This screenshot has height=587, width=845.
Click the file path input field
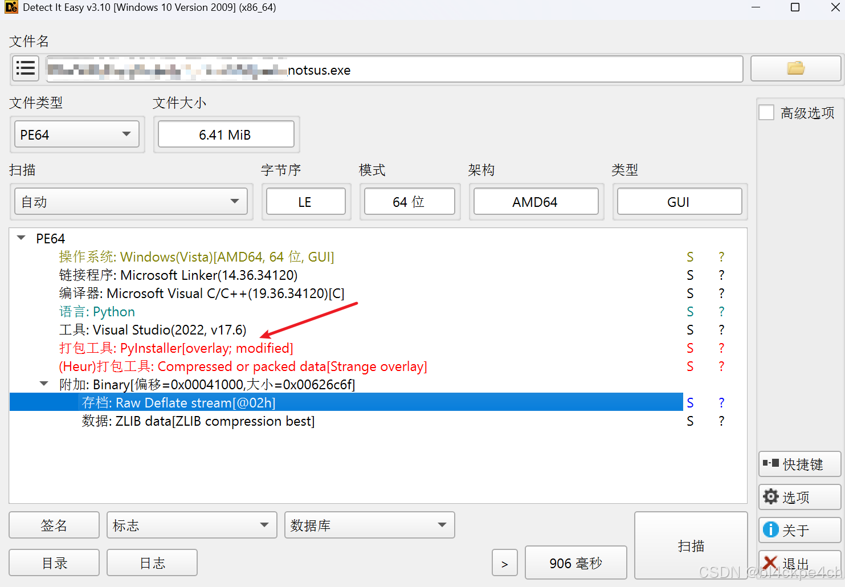click(x=394, y=69)
